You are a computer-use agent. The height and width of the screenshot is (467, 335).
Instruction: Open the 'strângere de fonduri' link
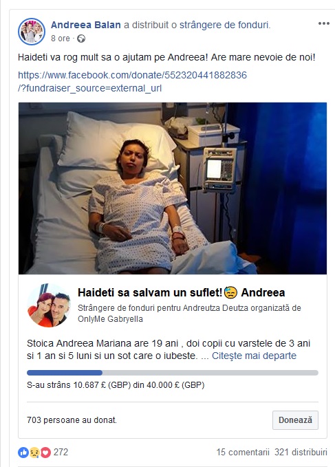224,25
